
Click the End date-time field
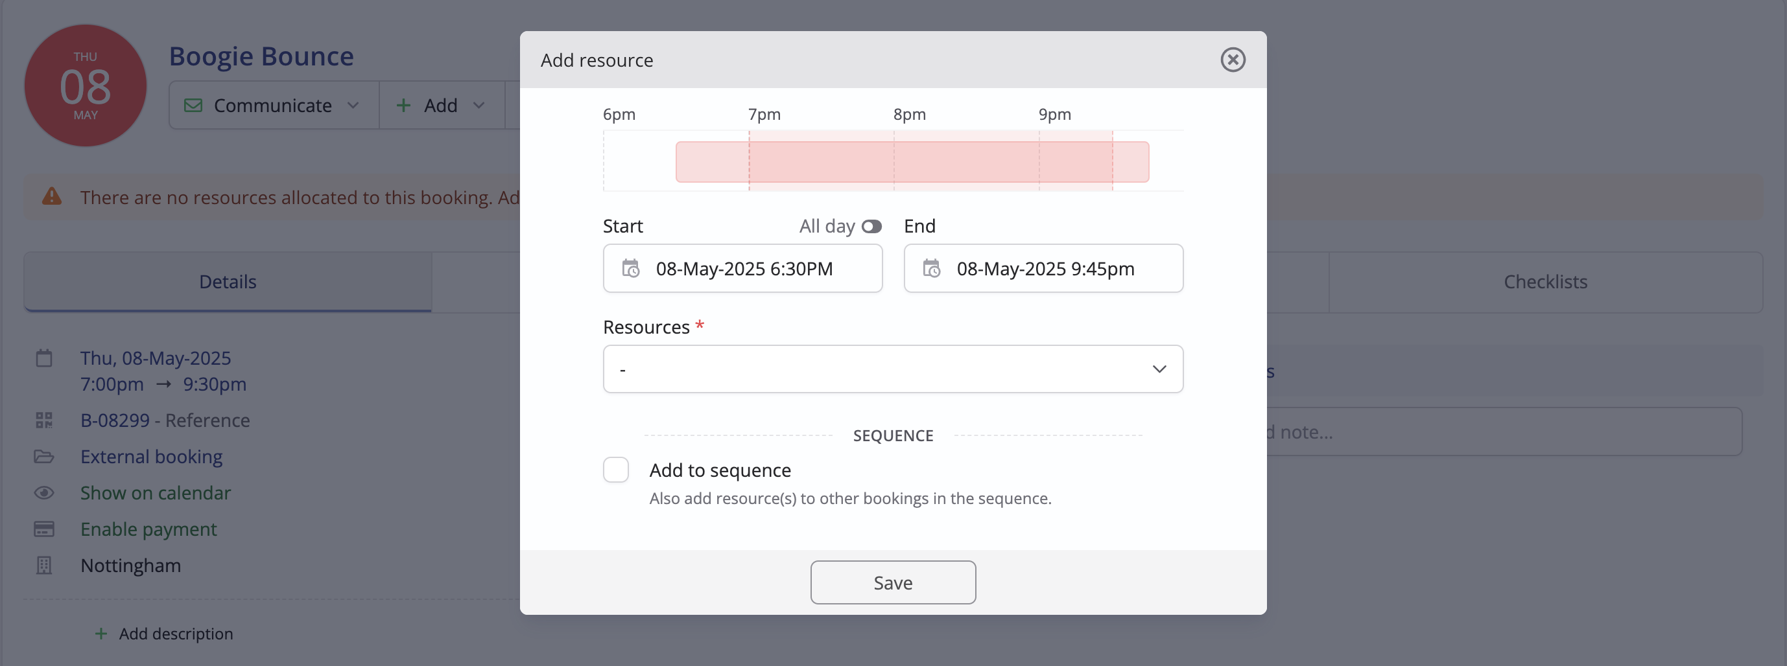(x=1043, y=268)
